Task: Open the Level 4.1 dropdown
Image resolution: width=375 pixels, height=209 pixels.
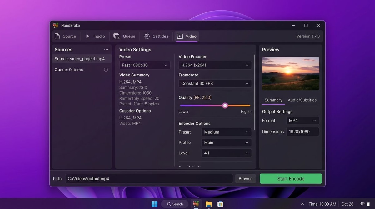Action: click(227, 153)
